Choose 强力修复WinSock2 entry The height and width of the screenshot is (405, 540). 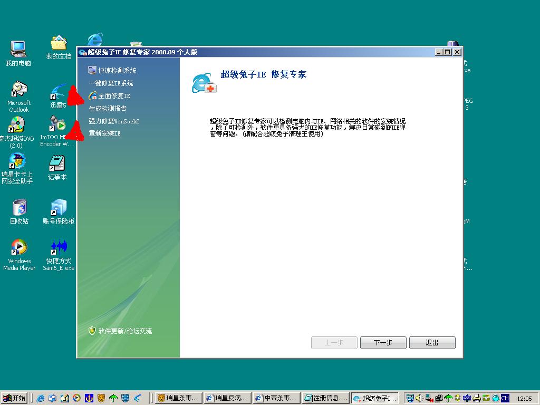click(x=114, y=121)
